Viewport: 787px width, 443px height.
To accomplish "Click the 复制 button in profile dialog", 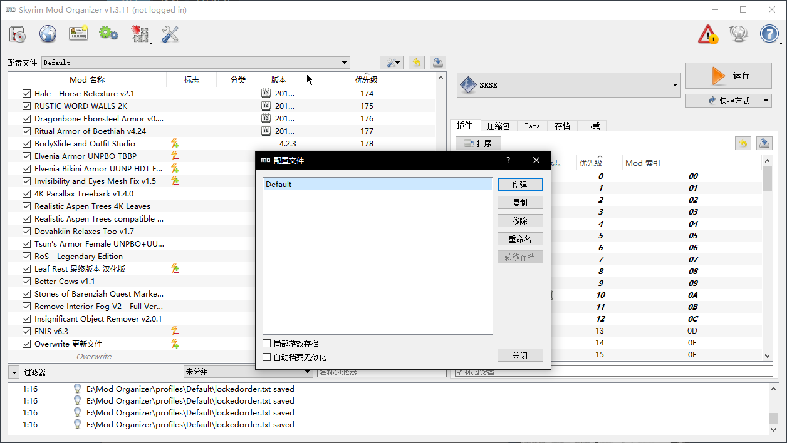I will (x=520, y=203).
